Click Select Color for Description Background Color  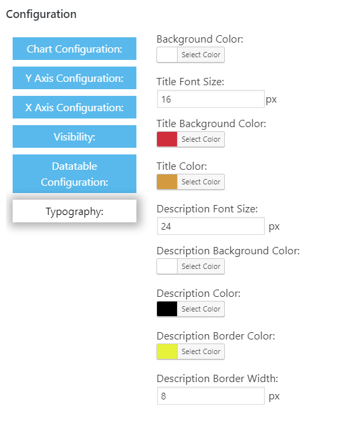click(201, 266)
